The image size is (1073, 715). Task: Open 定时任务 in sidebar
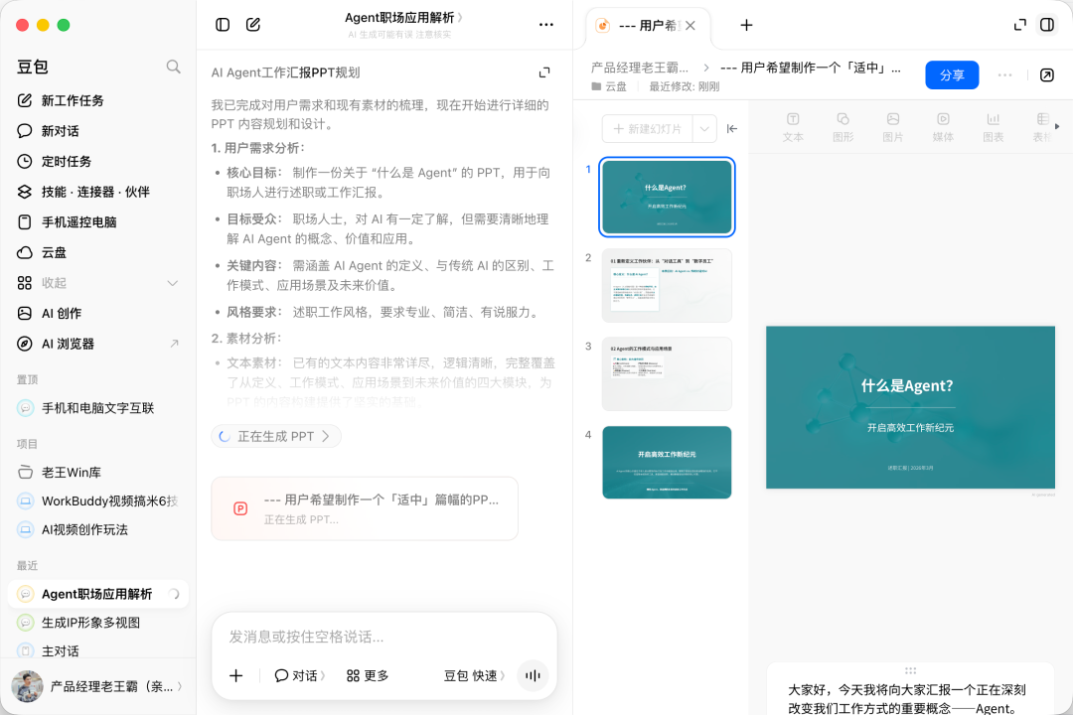pos(97,162)
